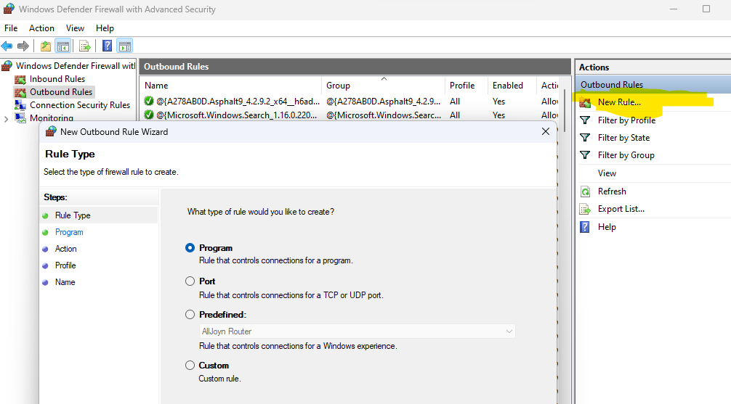Click the Up one level folder icon
The width and height of the screenshot is (731, 404).
(x=46, y=46)
